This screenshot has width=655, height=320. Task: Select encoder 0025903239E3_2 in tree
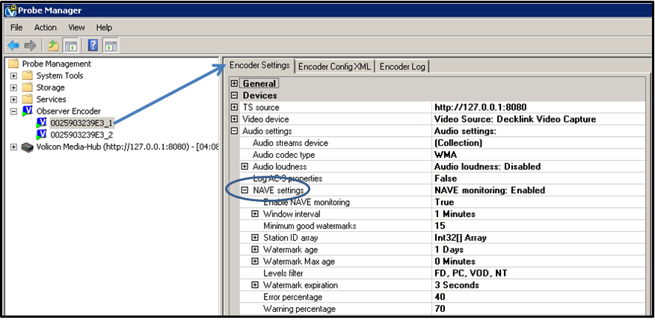[x=82, y=135]
